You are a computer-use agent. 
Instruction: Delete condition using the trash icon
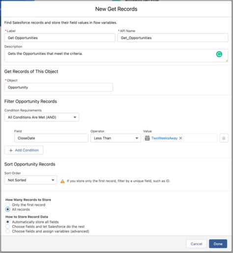pyautogui.click(x=224, y=138)
